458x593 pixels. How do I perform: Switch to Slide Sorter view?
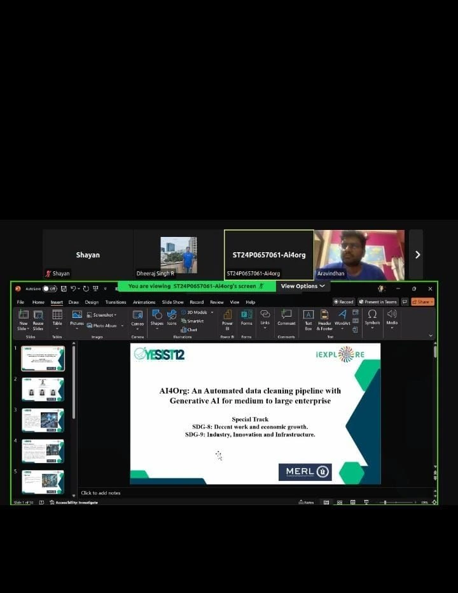340,502
